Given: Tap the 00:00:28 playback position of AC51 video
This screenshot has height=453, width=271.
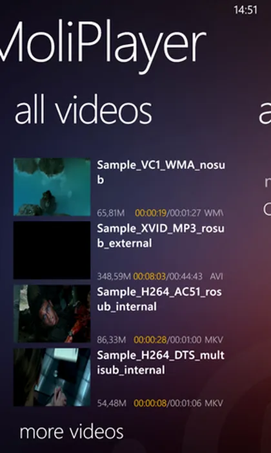Looking at the screenshot, I should click(x=150, y=340).
